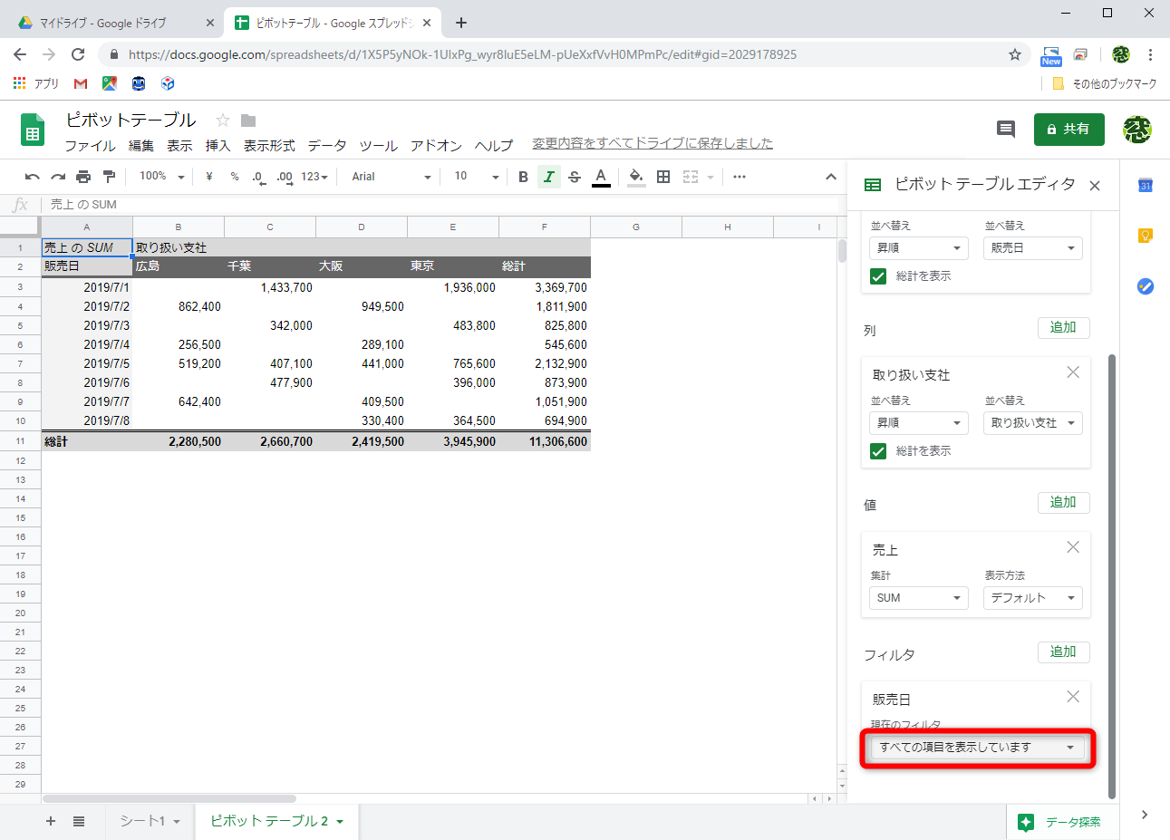Screen dimensions: 1170x840
Task: Click the currency format icon
Action: tap(208, 176)
